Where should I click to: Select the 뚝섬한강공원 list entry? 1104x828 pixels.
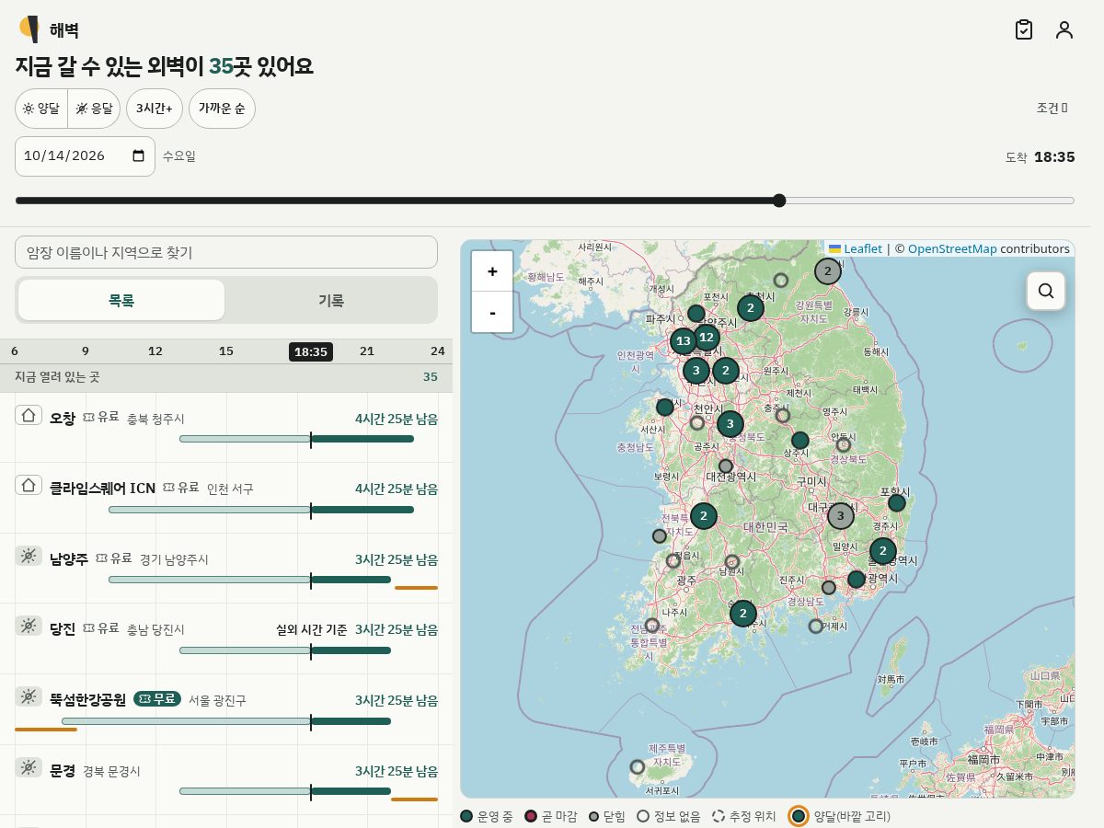tap(226, 709)
